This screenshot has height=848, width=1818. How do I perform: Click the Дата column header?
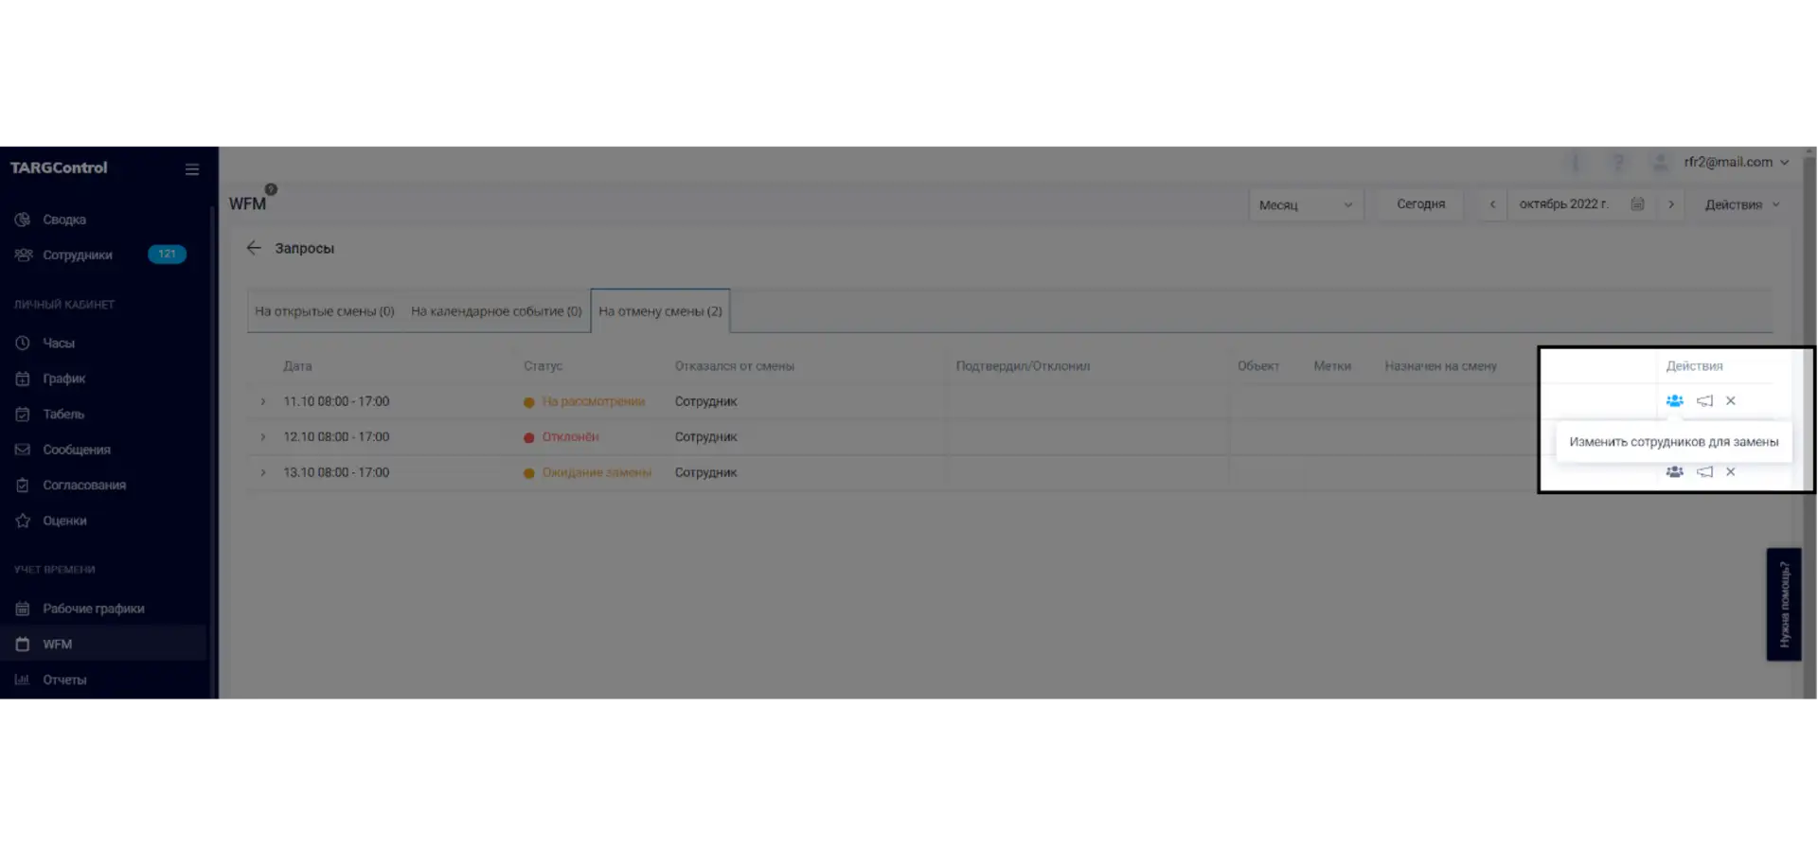297,366
